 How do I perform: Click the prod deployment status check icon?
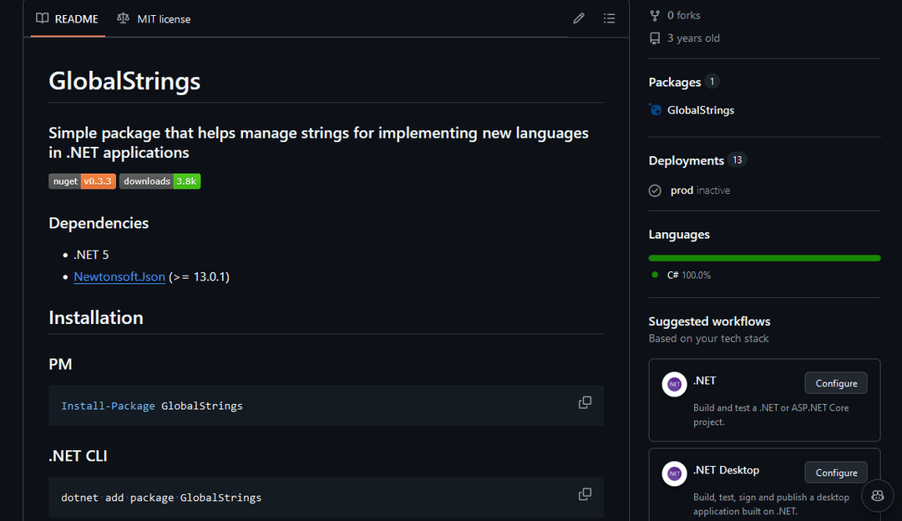tap(655, 190)
